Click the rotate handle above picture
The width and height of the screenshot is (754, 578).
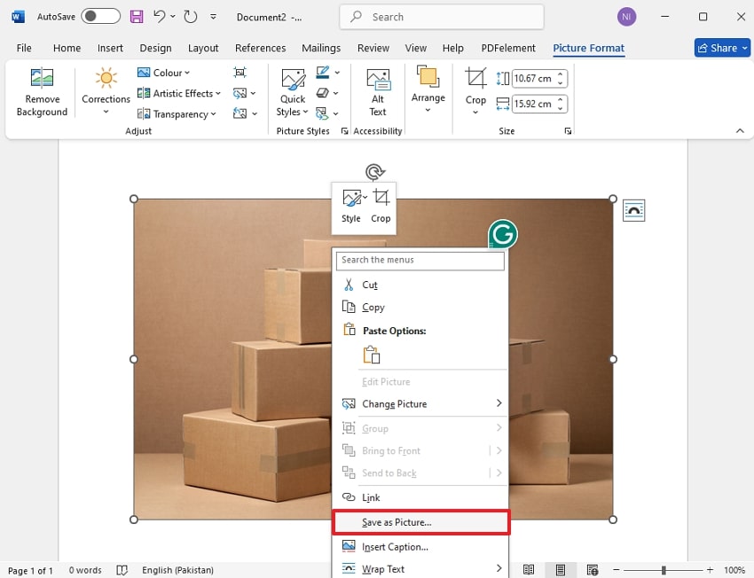click(374, 171)
